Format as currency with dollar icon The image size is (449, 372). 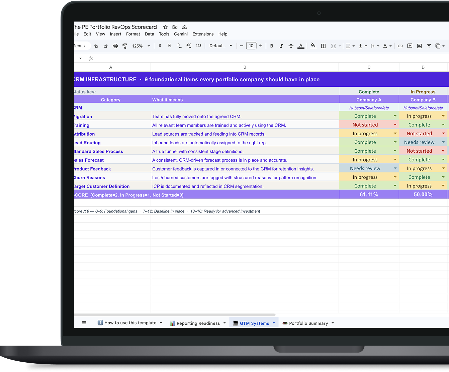coord(160,46)
